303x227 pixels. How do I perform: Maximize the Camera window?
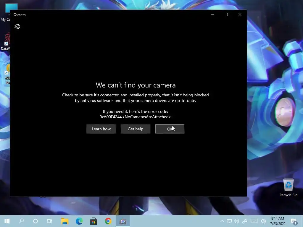coord(226,14)
